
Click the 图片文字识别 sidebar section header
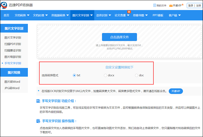click(14, 28)
